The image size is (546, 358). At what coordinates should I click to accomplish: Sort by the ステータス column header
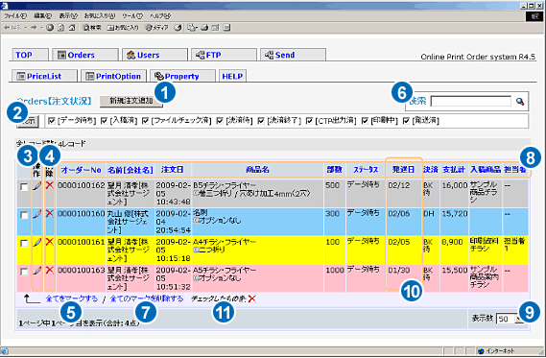pyautogui.click(x=366, y=170)
